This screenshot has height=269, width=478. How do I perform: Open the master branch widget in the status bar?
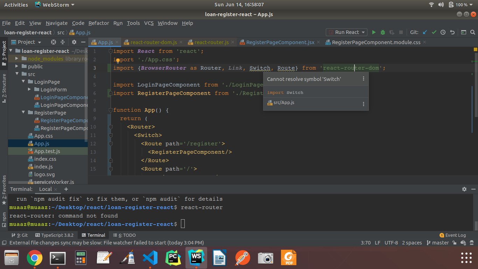tap(437, 243)
